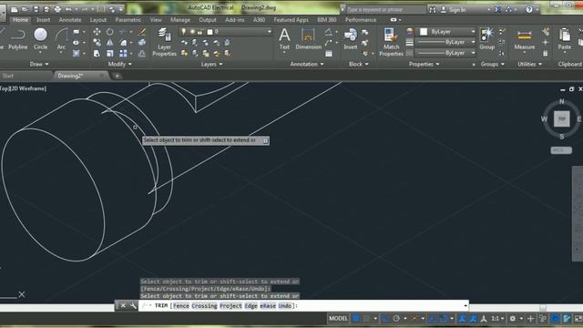Toggle ortho mode in status bar
583x328 pixels.
pos(385,318)
